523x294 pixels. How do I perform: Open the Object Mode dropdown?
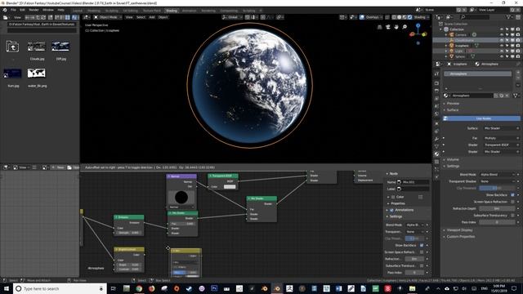tap(107, 17)
